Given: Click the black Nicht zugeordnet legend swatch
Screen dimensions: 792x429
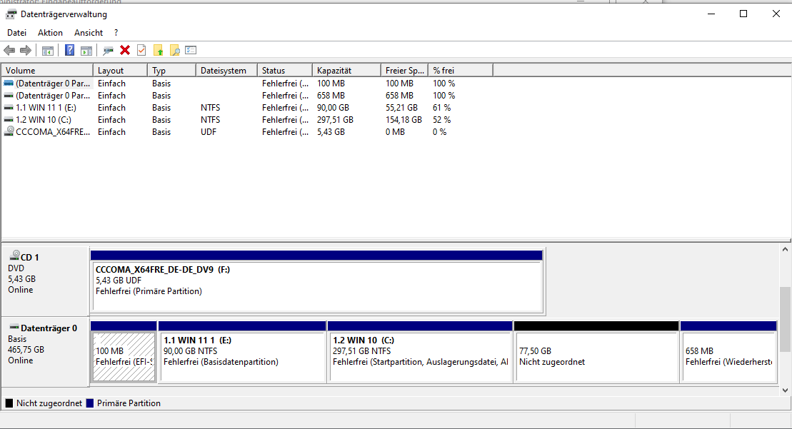Looking at the screenshot, I should coord(9,403).
